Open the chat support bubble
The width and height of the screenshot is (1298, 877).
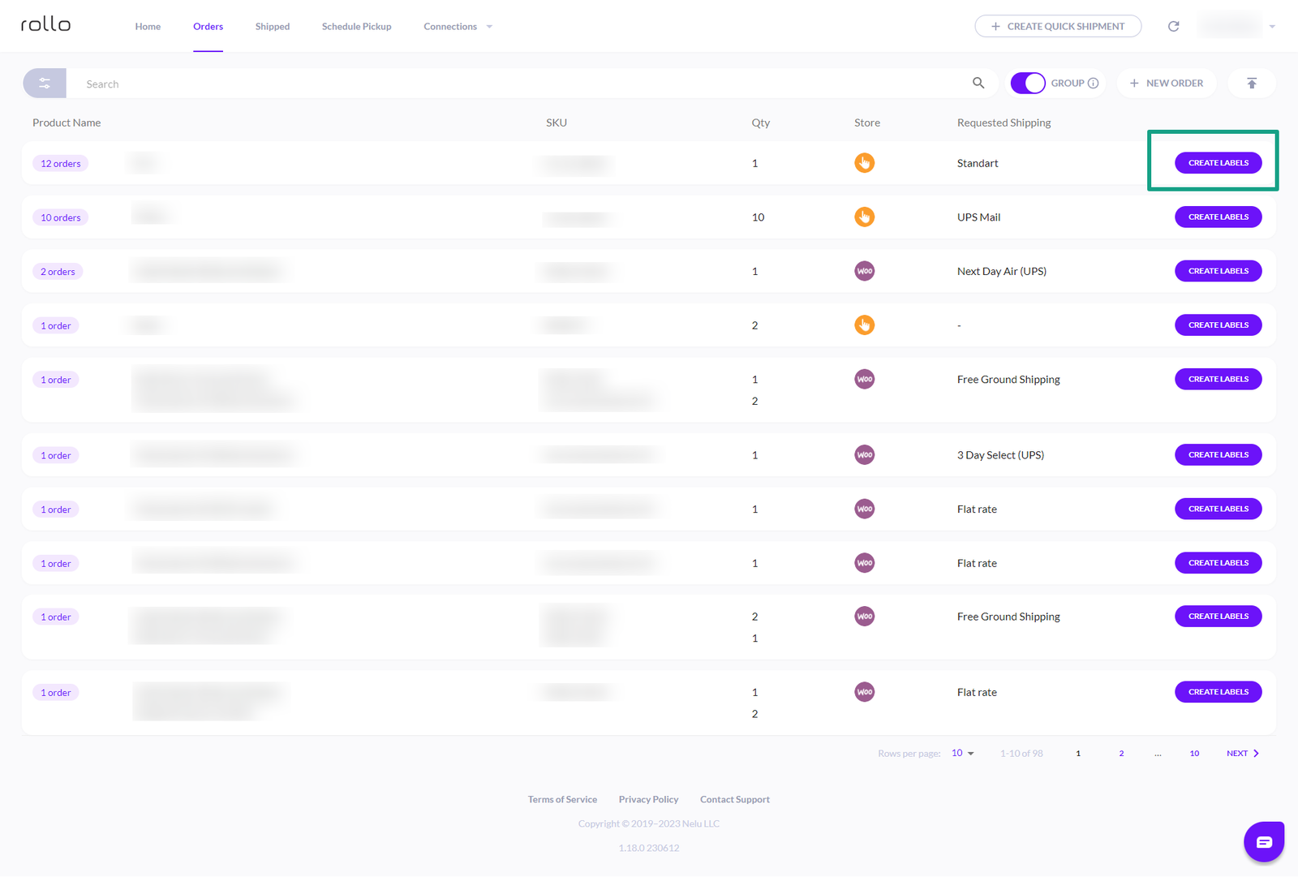[x=1263, y=841]
